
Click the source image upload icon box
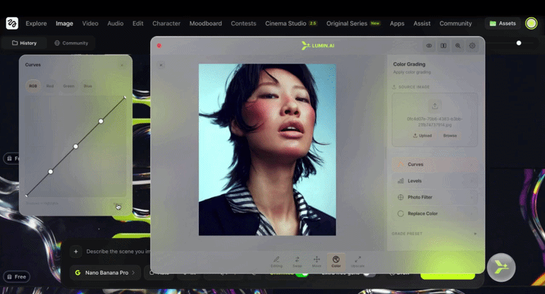[x=435, y=106]
